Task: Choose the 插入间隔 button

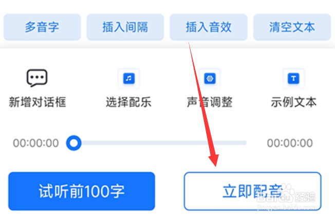Action: [125, 27]
